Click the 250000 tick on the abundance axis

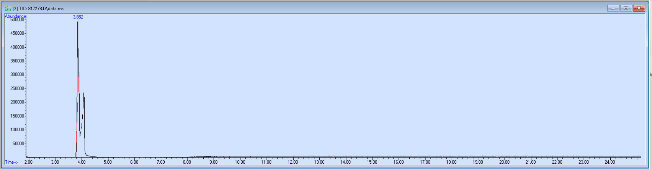(x=18, y=89)
